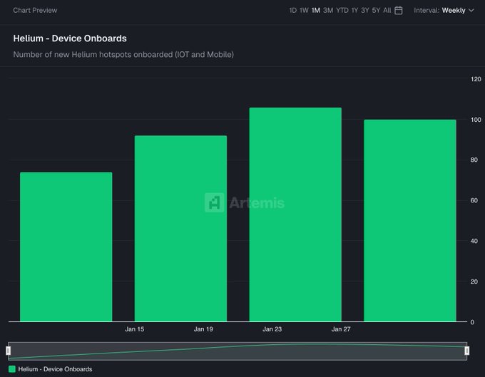Pick the 5Y time range

point(376,11)
